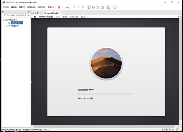
Task: Open the snapshot manager icon
Action: tap(83, 7)
